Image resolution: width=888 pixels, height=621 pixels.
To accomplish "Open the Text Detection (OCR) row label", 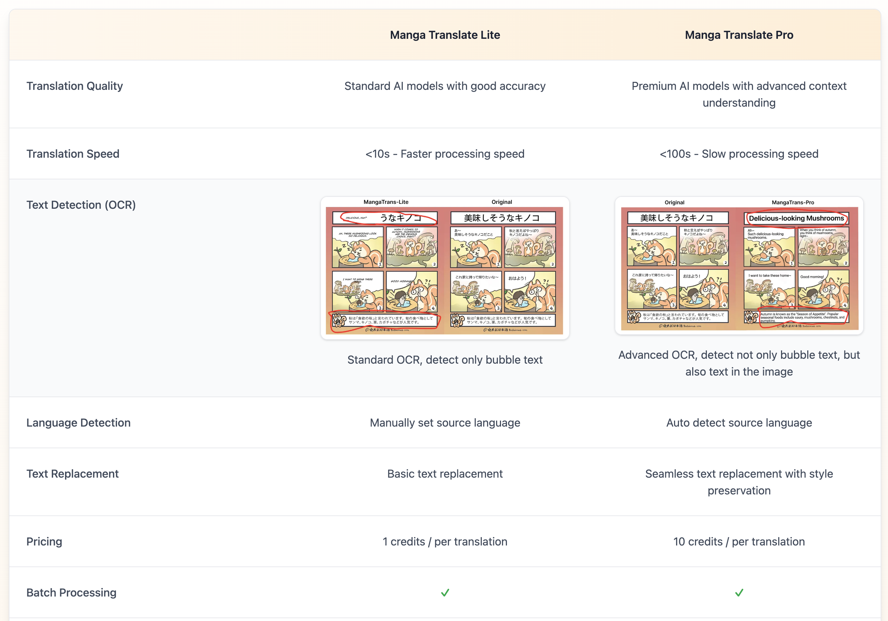I will pos(81,205).
